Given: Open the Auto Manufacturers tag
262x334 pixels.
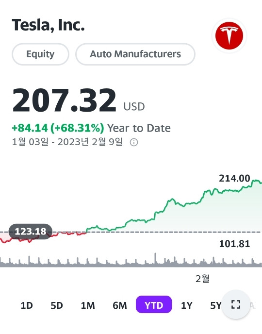Looking at the screenshot, I should point(135,54).
